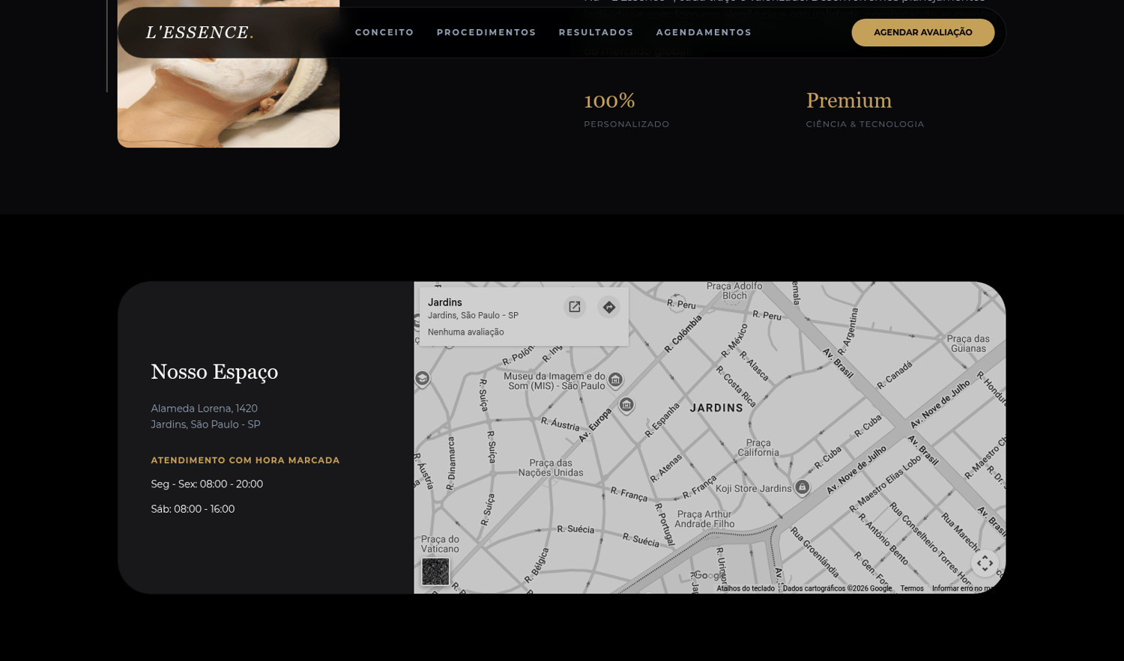
Task: Go to Procedimentos section
Action: pos(486,32)
